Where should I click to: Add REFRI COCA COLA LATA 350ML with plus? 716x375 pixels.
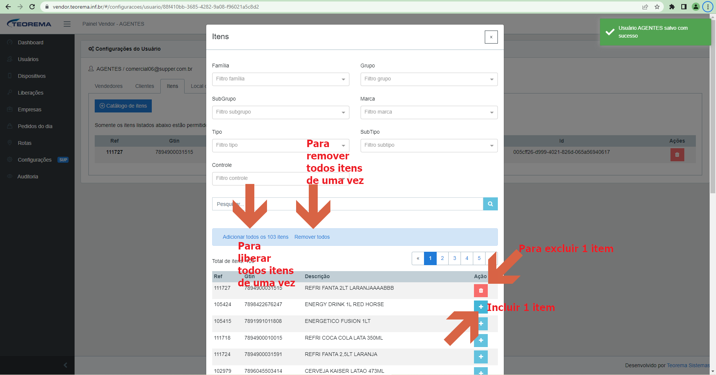coord(481,340)
